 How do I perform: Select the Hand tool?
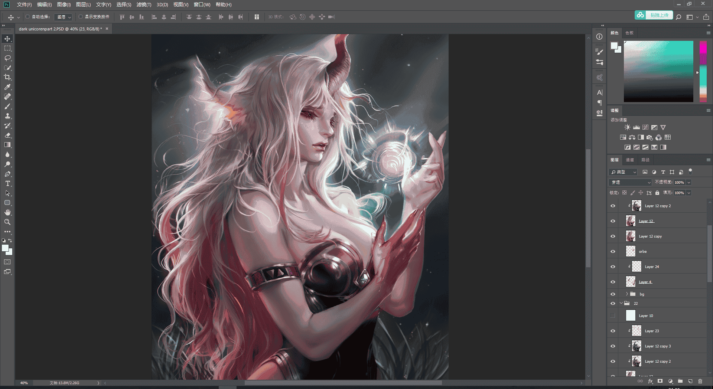(7, 212)
